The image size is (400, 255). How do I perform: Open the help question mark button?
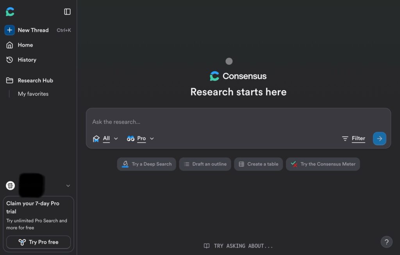(x=386, y=242)
